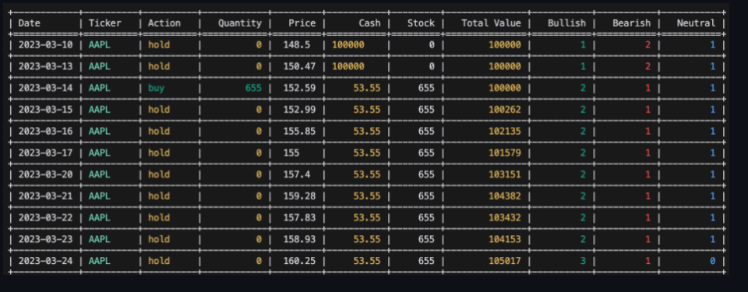Click the Total Value column header

491,23
